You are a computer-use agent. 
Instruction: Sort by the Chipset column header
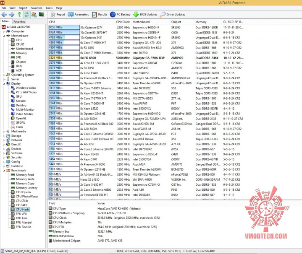(182, 22)
